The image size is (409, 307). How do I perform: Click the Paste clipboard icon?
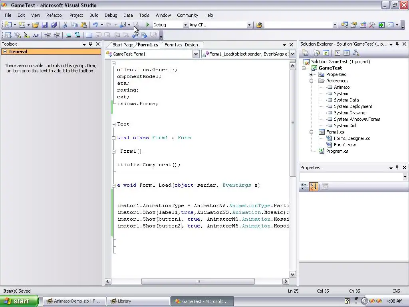pos(84,25)
